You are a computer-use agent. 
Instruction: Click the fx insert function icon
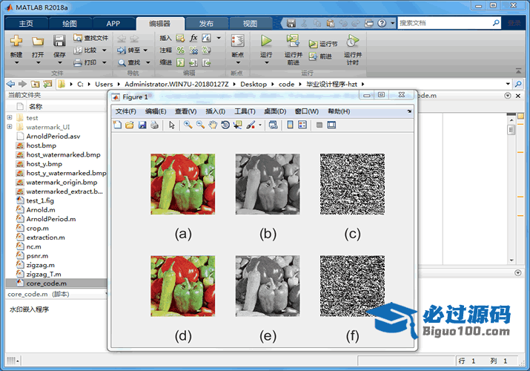tap(193, 38)
